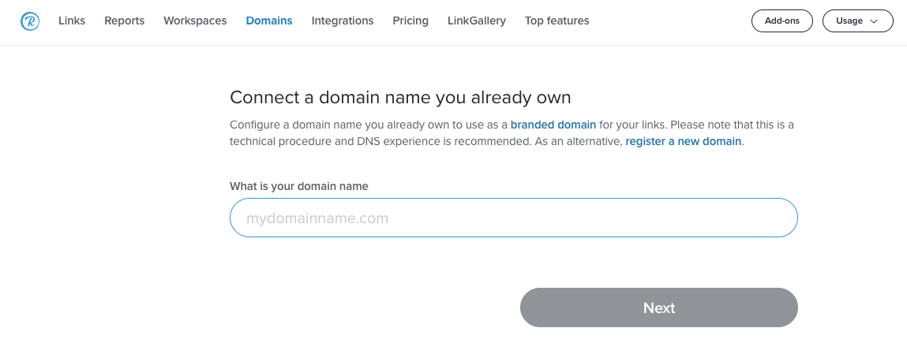Focus the domain name input field
Screen dimensions: 907x354
point(514,218)
